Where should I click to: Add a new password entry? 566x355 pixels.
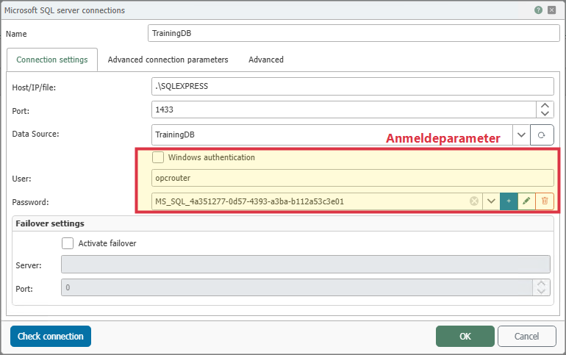[x=509, y=201]
